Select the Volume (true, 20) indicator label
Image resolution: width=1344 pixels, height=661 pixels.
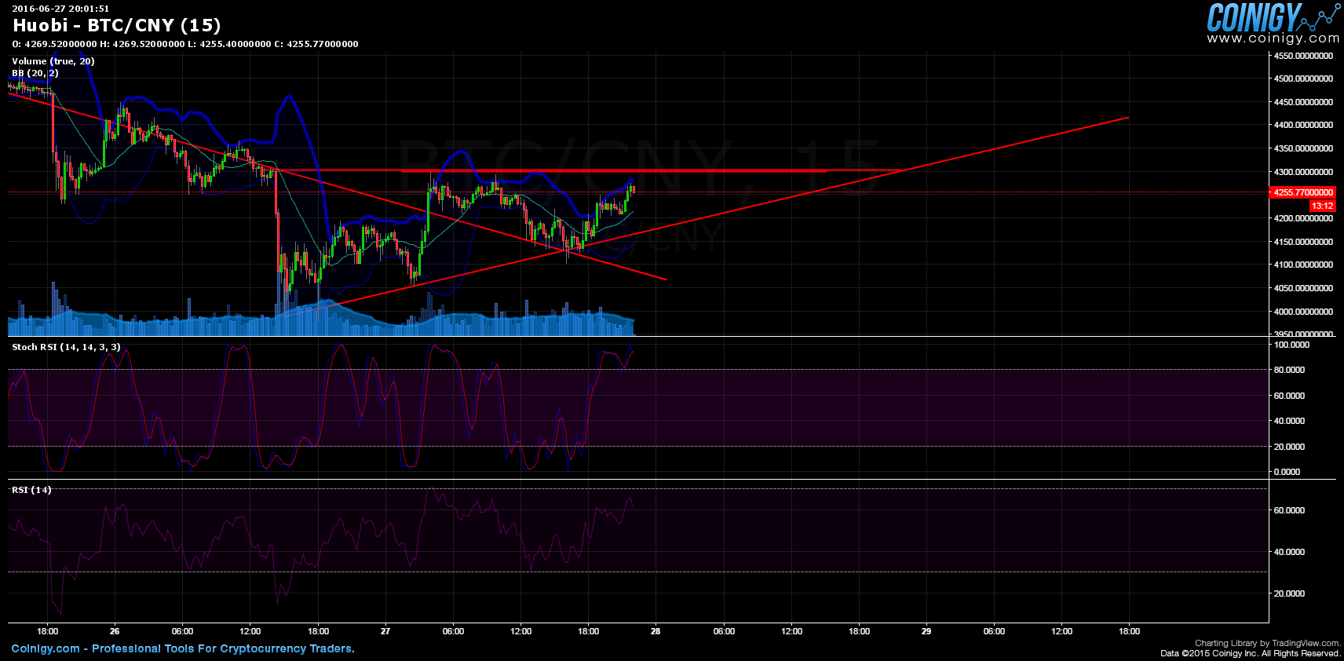click(53, 61)
